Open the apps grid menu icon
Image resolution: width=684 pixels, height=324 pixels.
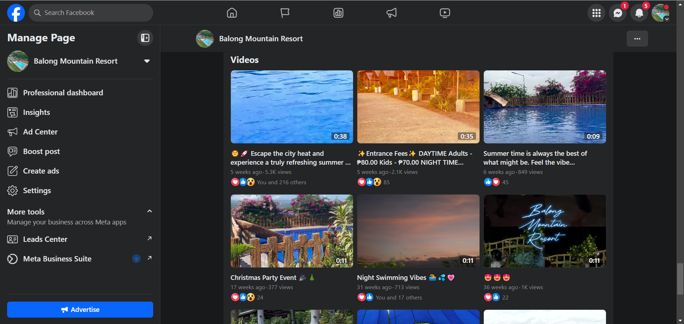[596, 13]
